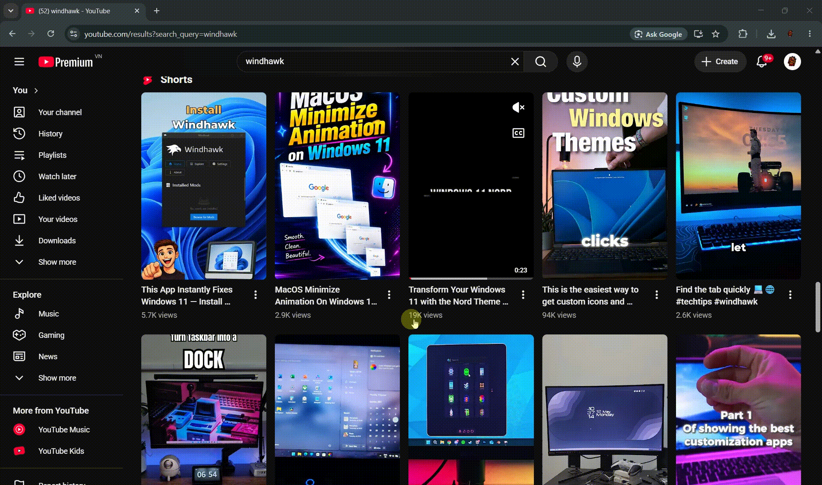The height and width of the screenshot is (485, 822).
Task: Open the Chrome extensions puzzle icon
Action: 743,34
